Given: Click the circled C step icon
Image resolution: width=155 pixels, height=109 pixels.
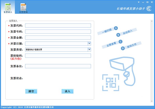Looking at the screenshot, I should click(x=120, y=41).
